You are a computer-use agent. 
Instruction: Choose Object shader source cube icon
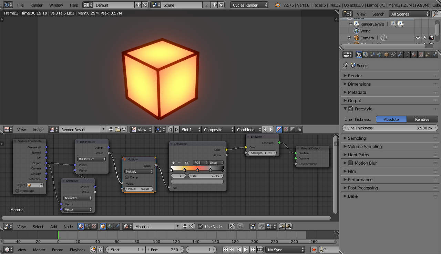click(x=103, y=226)
